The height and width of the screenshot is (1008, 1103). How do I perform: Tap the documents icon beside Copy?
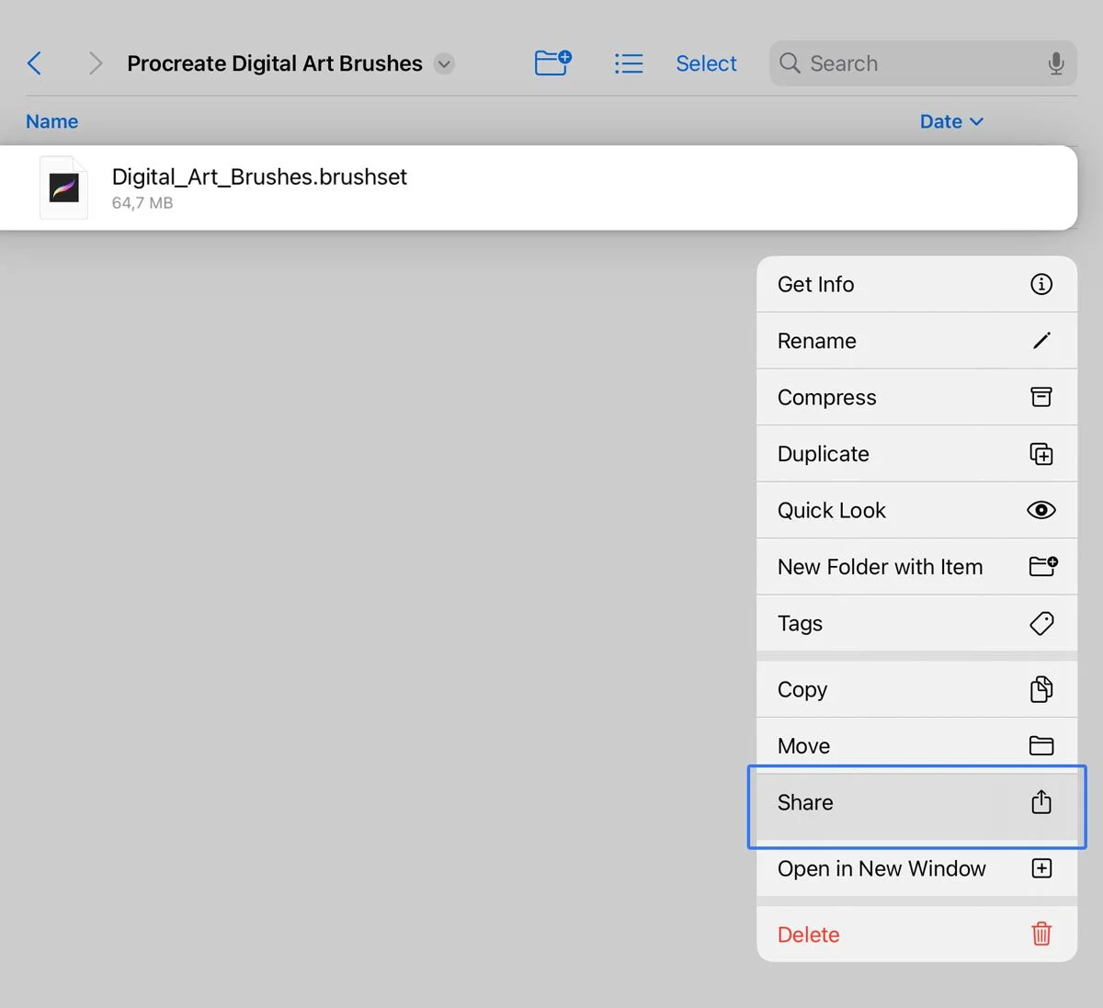1041,689
